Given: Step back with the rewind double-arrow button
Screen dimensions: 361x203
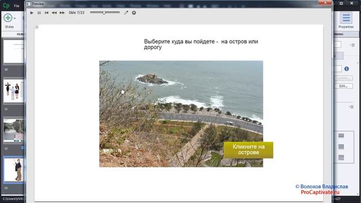Looking at the screenshot, I should pos(54,13).
